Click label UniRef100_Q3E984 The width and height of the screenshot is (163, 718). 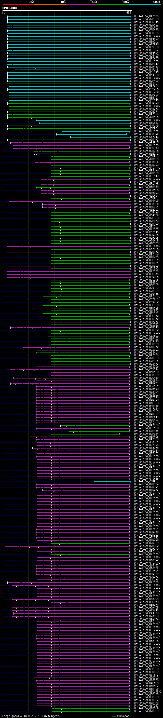pyautogui.click(x=146, y=128)
